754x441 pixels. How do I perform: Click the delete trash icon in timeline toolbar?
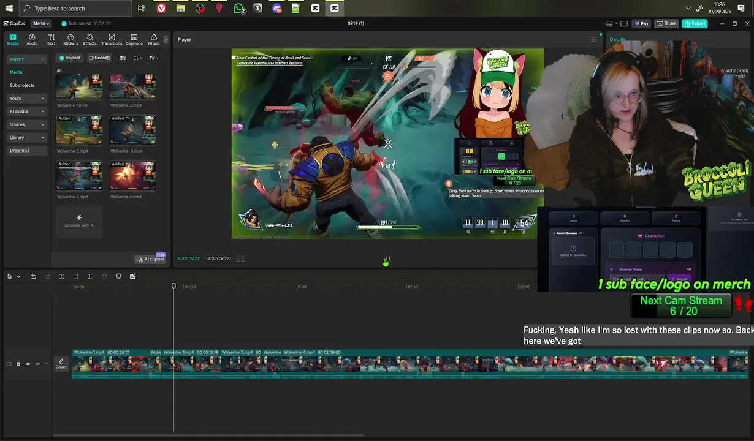click(x=104, y=277)
